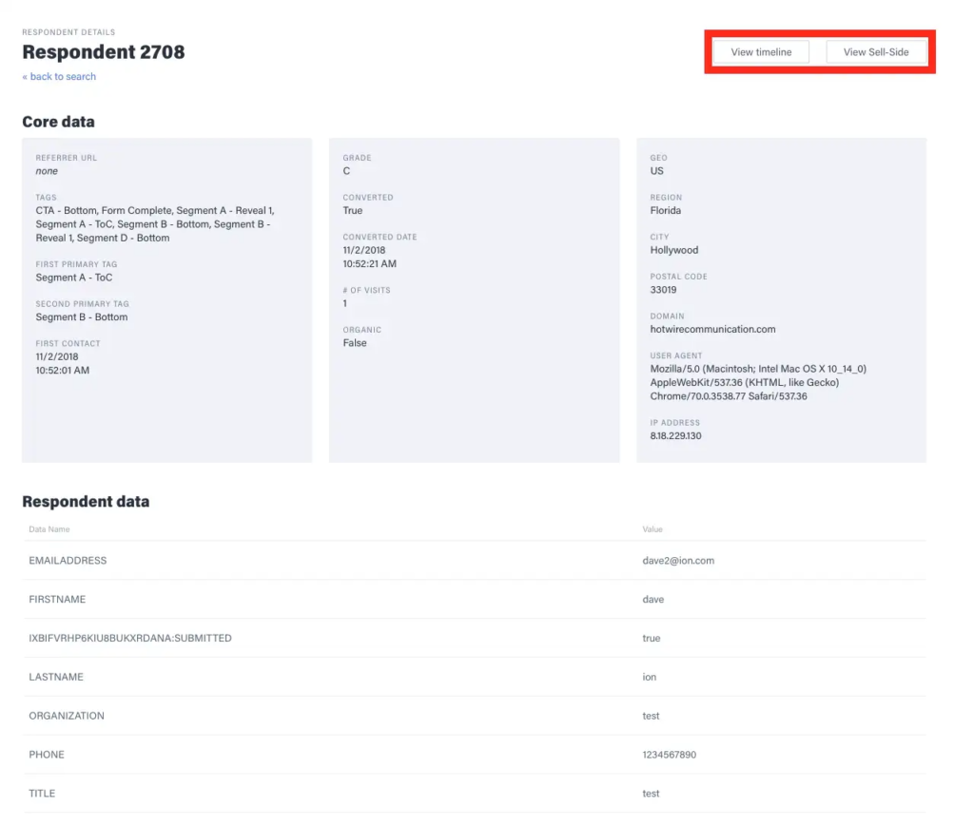Select the postal code 33019
974x825 pixels.
point(664,290)
